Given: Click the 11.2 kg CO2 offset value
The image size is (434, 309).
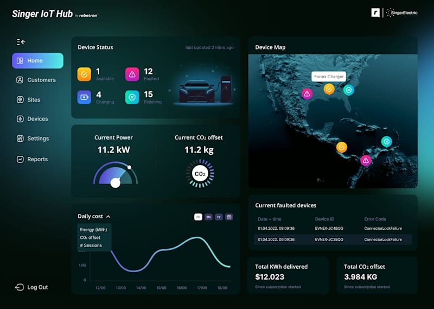Looking at the screenshot, I should click(199, 150).
